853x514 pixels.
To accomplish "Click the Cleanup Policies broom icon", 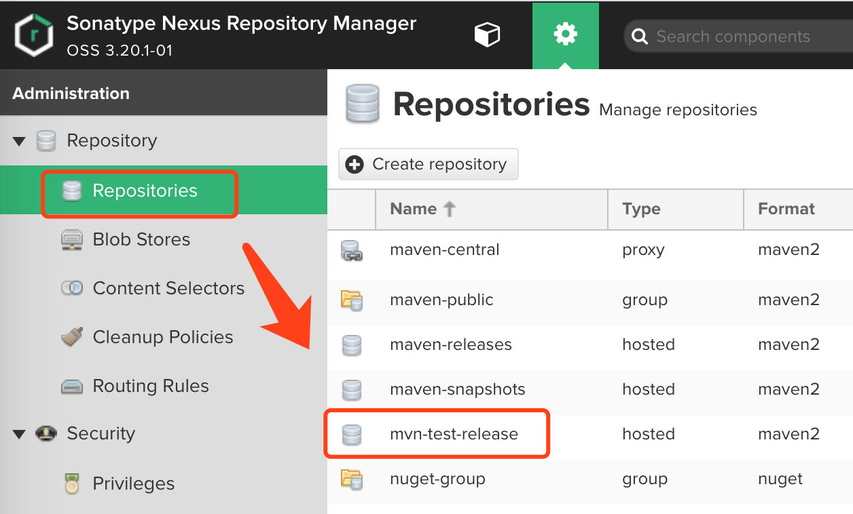I will click(x=71, y=337).
